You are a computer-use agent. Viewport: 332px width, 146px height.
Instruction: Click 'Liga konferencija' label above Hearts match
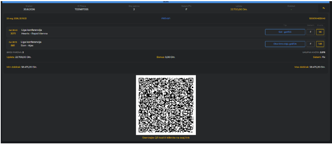pyautogui.click(x=32, y=30)
